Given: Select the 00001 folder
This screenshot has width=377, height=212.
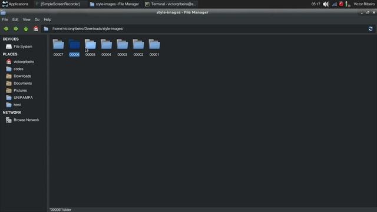Looking at the screenshot, I should click(154, 48).
